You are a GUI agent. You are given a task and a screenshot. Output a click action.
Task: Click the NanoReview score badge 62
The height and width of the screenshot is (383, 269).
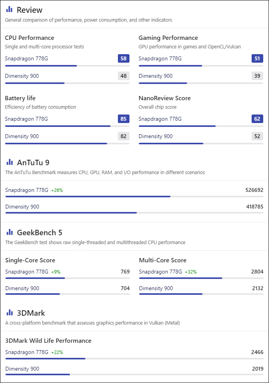tap(257, 119)
